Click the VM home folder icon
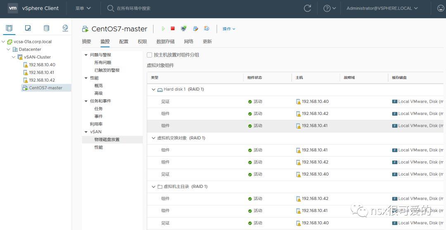 click(x=160, y=187)
